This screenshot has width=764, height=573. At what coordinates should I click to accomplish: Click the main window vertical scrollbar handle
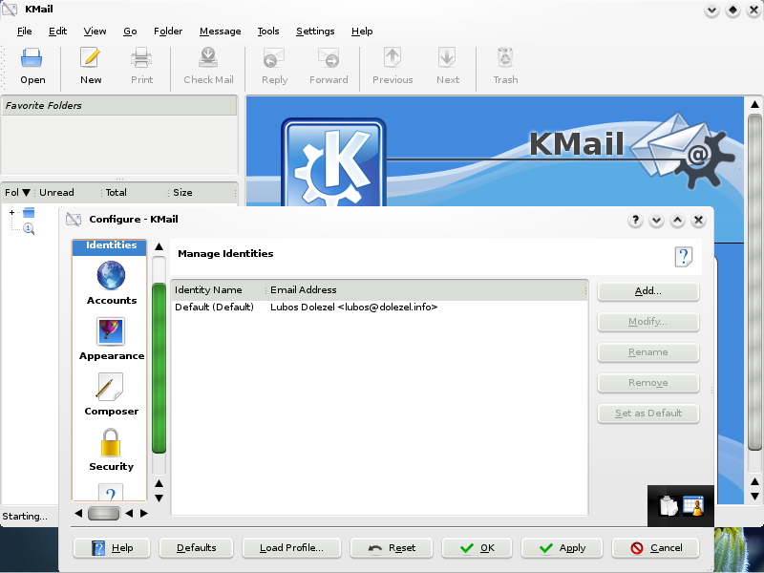754,283
